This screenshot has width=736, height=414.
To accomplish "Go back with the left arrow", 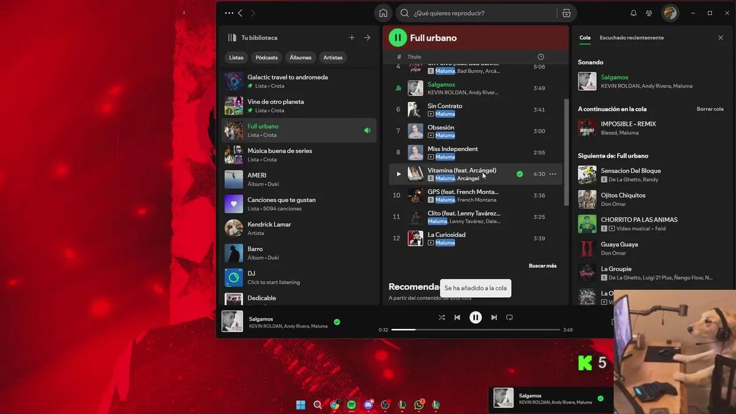I will point(240,13).
